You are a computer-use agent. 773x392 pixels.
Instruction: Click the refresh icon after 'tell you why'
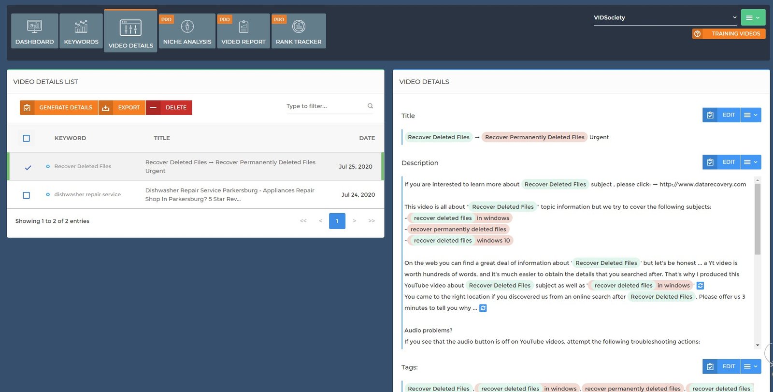point(483,308)
